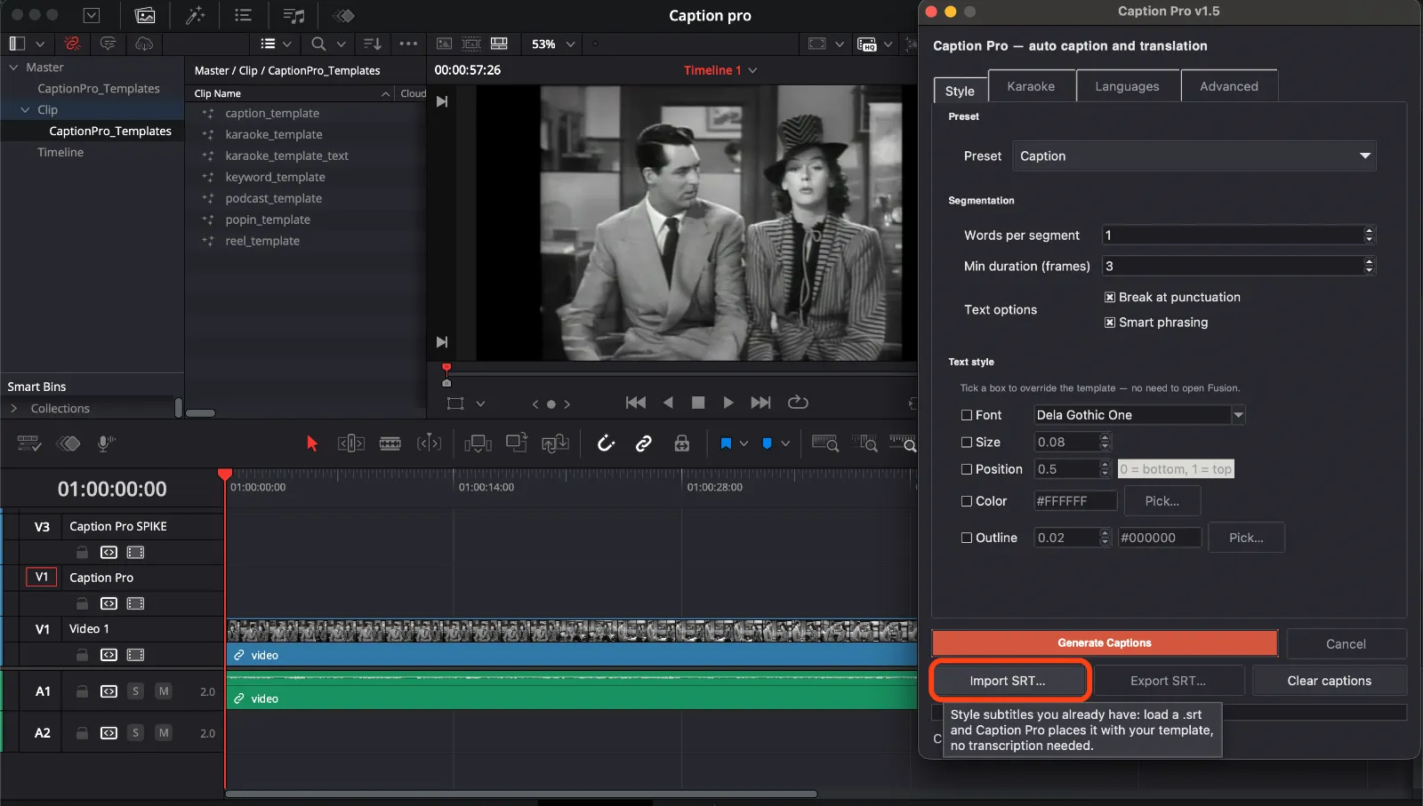The height and width of the screenshot is (806, 1423).
Task: Click the Cancel button
Action: (x=1346, y=644)
